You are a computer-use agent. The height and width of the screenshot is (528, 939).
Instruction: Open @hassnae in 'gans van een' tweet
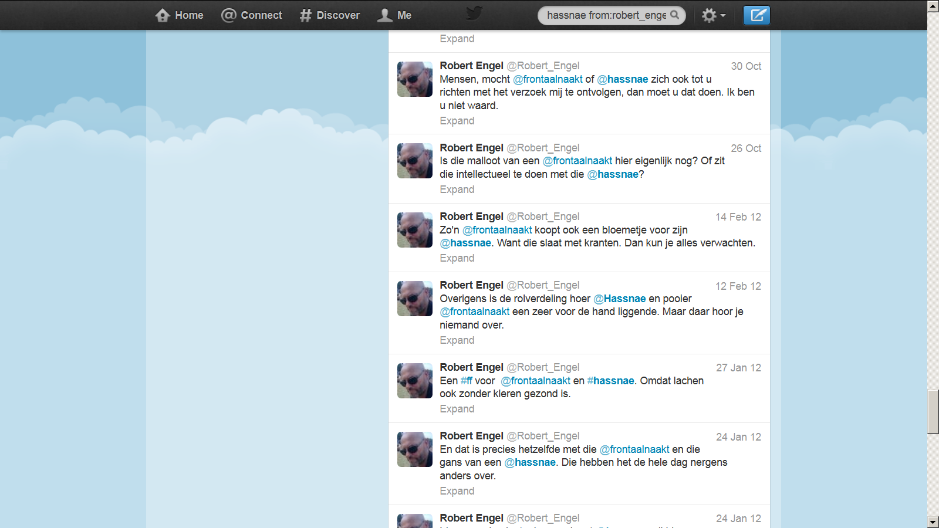point(530,462)
